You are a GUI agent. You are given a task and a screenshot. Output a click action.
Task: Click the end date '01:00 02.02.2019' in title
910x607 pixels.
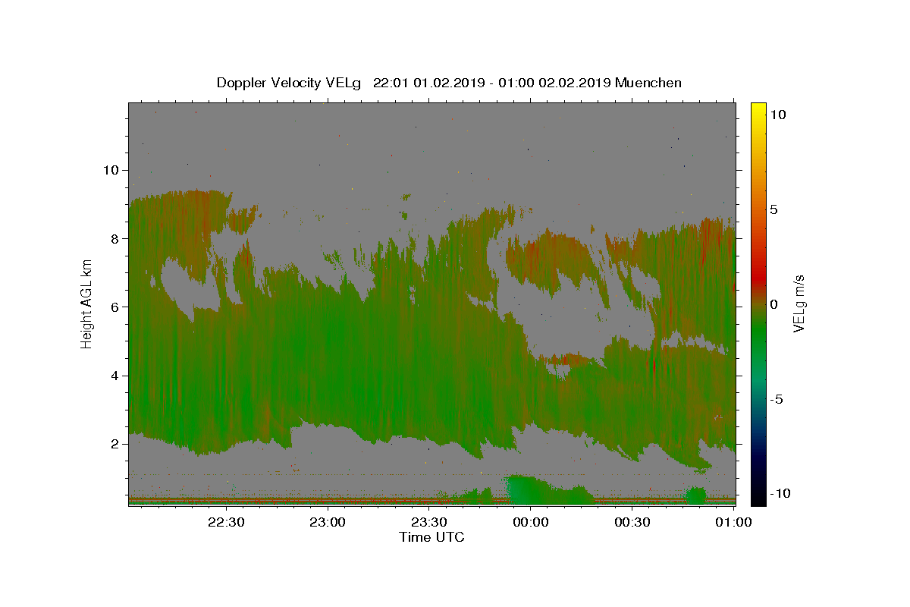click(557, 83)
